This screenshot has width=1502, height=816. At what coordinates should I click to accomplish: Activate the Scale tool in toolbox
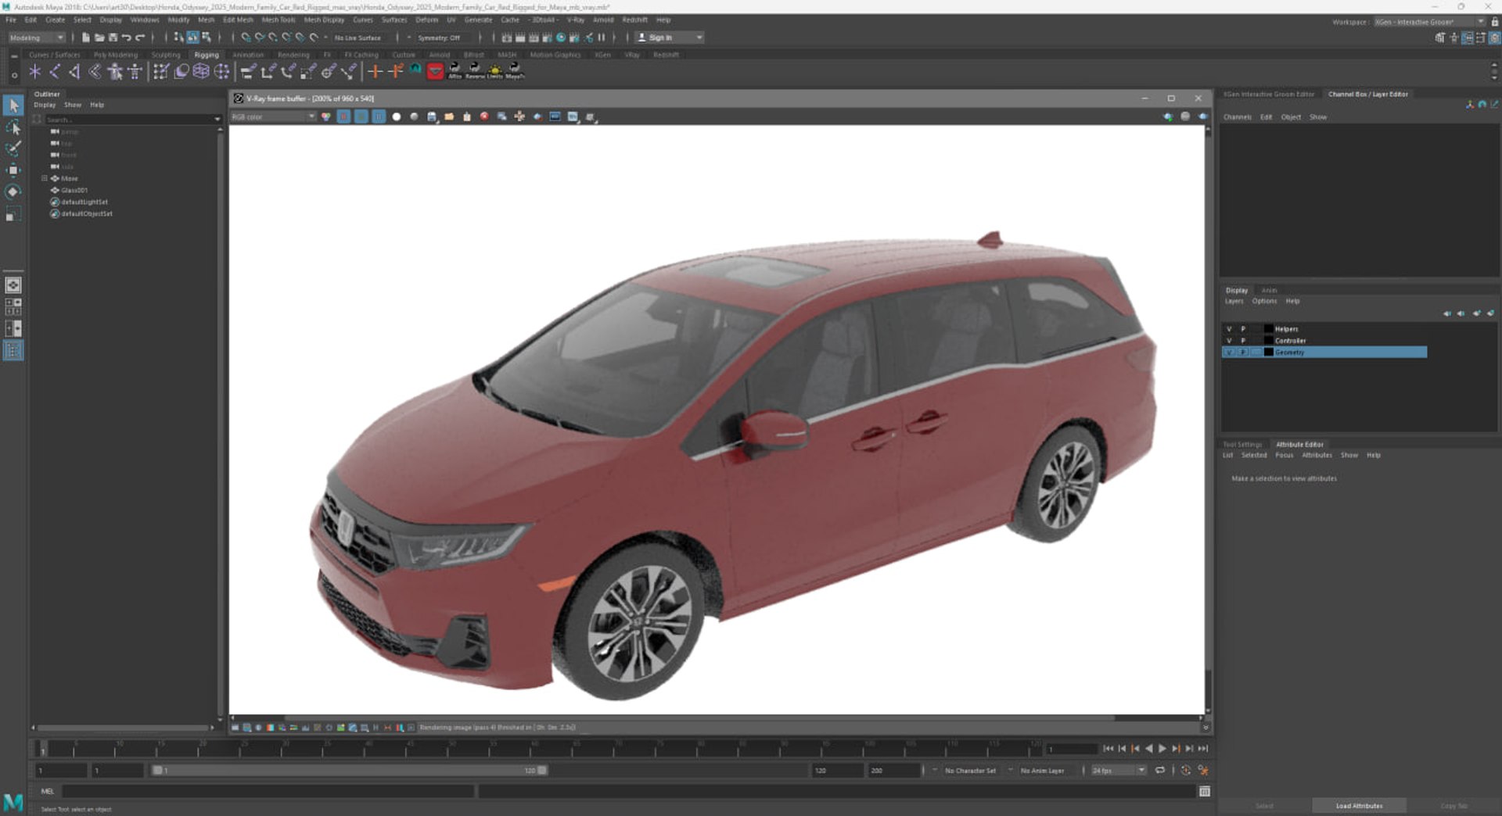13,214
